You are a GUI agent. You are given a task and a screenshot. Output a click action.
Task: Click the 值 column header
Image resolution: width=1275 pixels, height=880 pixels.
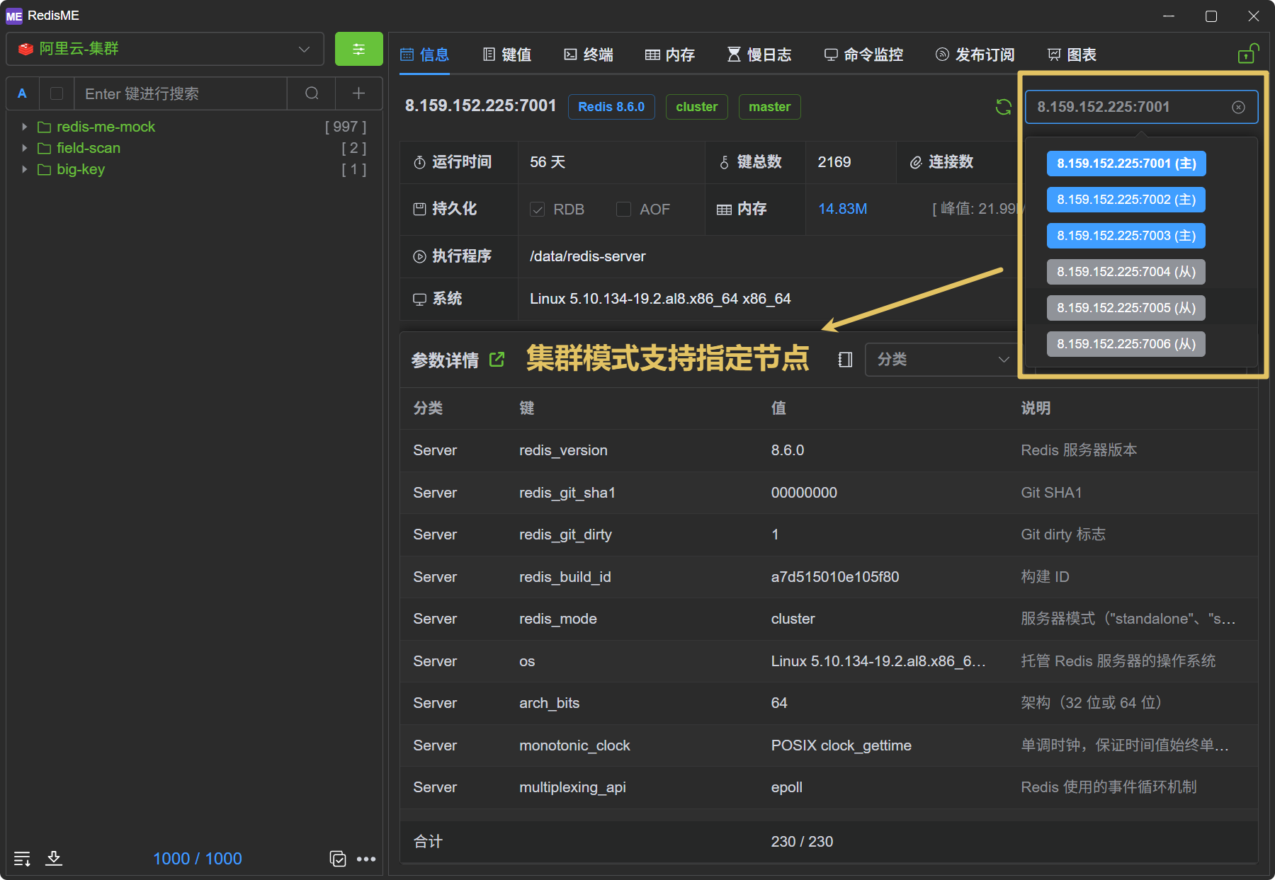[778, 408]
